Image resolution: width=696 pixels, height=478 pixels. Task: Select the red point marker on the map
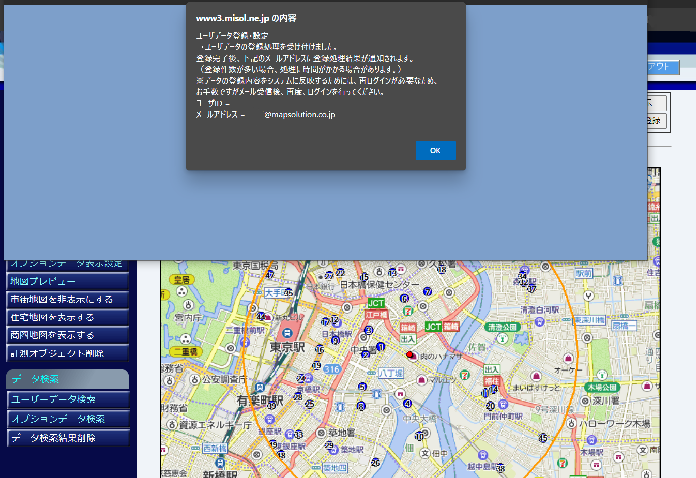[410, 354]
